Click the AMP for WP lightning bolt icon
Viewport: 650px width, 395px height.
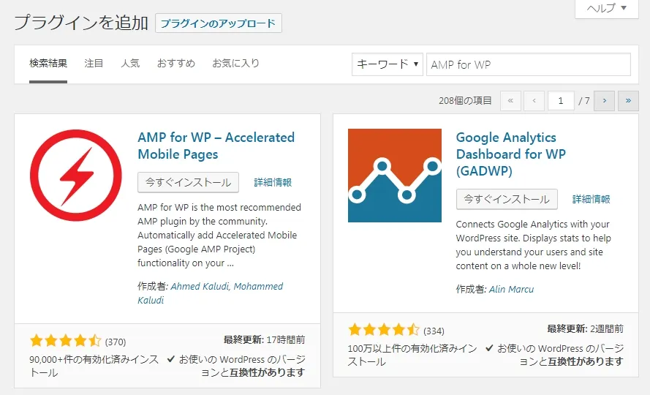point(76,175)
